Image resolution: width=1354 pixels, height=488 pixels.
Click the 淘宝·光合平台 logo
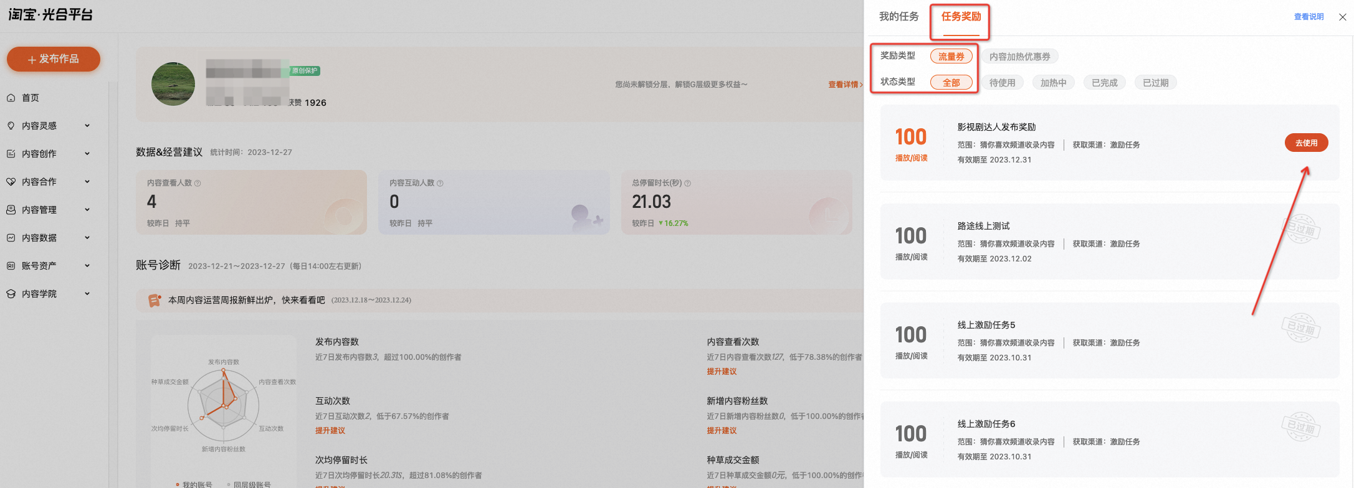pyautogui.click(x=50, y=14)
